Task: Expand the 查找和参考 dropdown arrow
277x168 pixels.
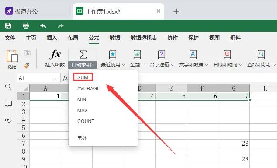Action: coord(274,65)
